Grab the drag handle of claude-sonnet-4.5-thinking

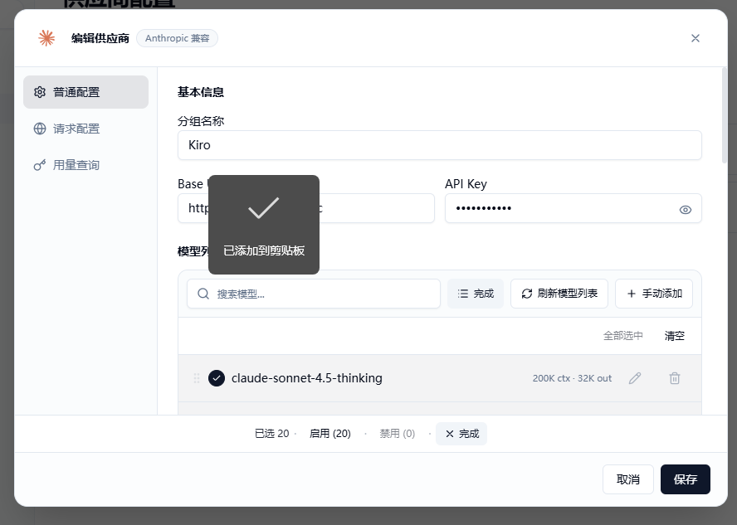pos(197,378)
